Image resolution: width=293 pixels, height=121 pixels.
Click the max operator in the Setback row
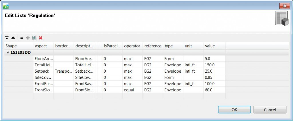132,71
